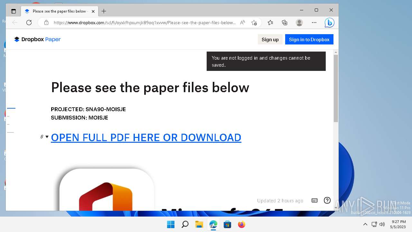Jump to first outline marker in sidebar

coord(11,108)
